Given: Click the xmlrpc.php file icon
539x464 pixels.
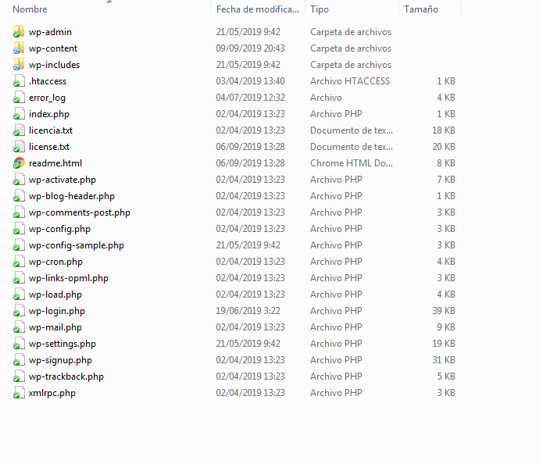Looking at the screenshot, I should pos(19,393).
